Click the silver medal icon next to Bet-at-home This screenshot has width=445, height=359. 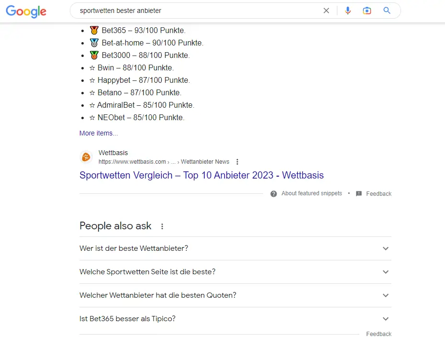[x=94, y=43]
